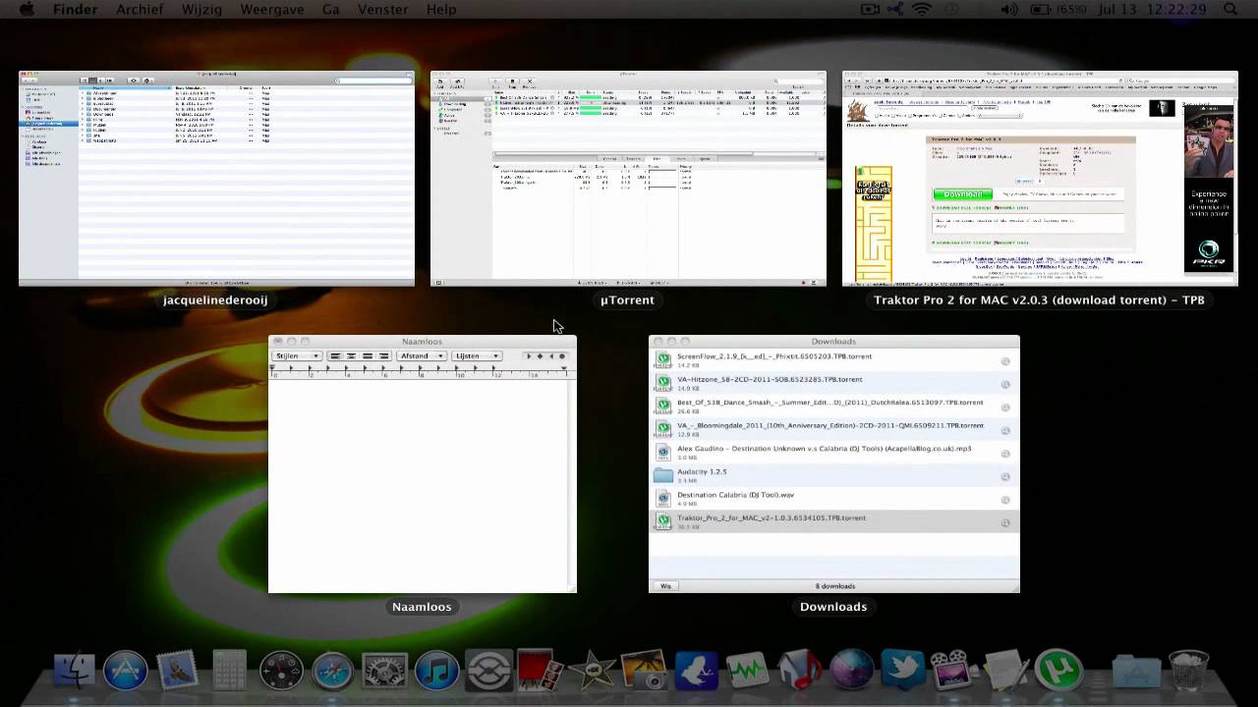The image size is (1258, 707).
Task: Click the Traktor Pro 2 window title label
Action: point(1039,299)
